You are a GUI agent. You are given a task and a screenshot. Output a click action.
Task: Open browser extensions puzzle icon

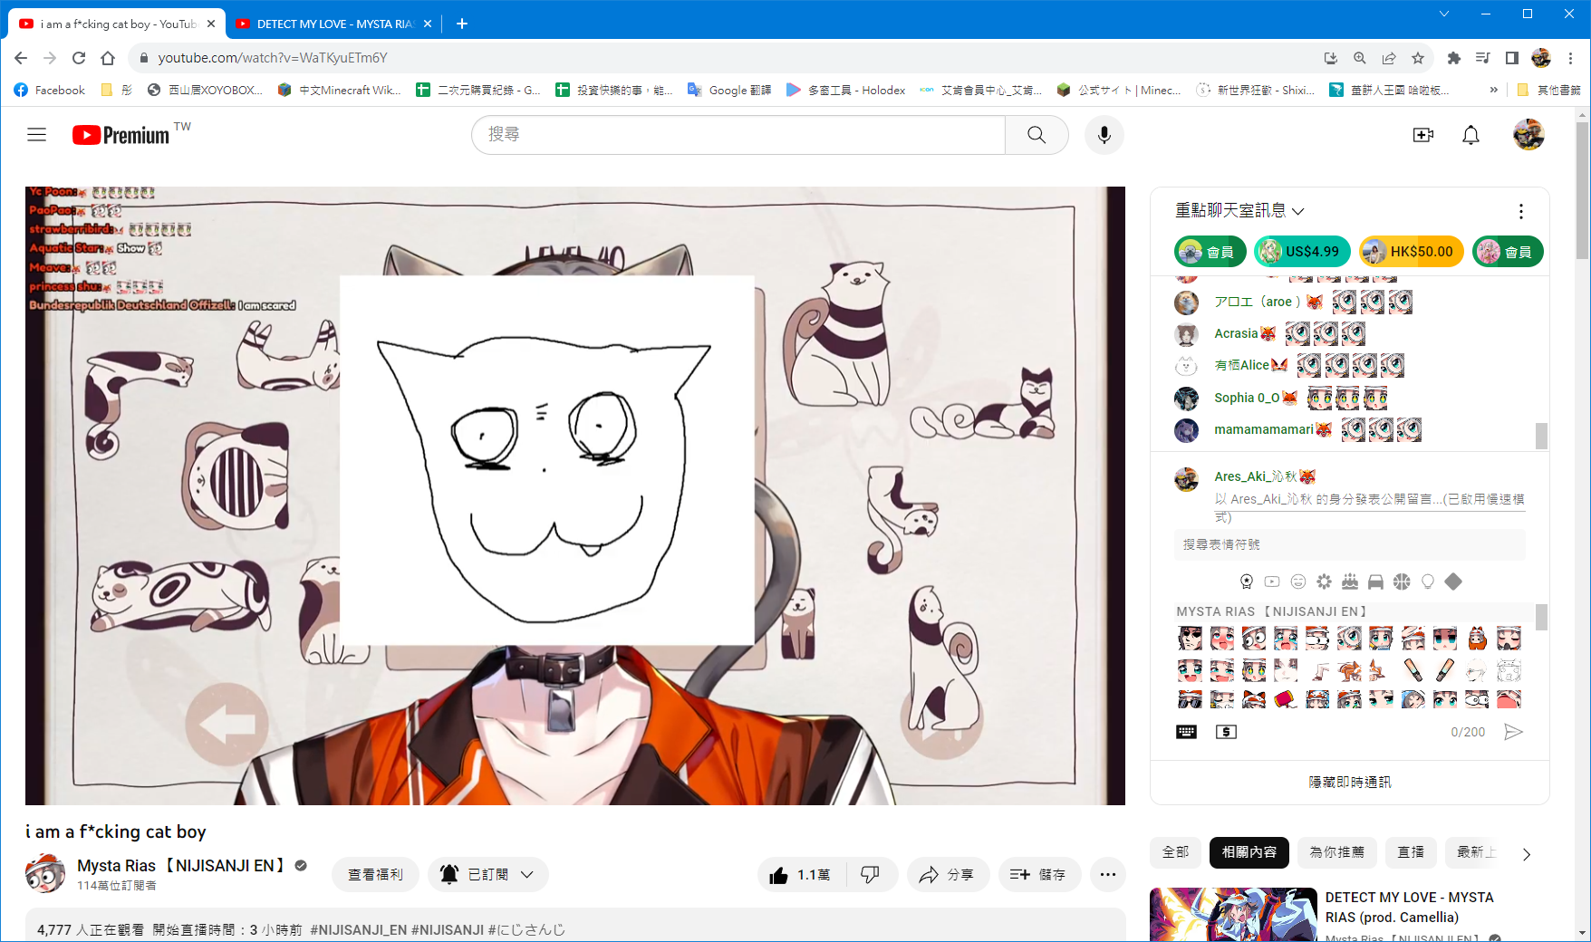tap(1453, 58)
